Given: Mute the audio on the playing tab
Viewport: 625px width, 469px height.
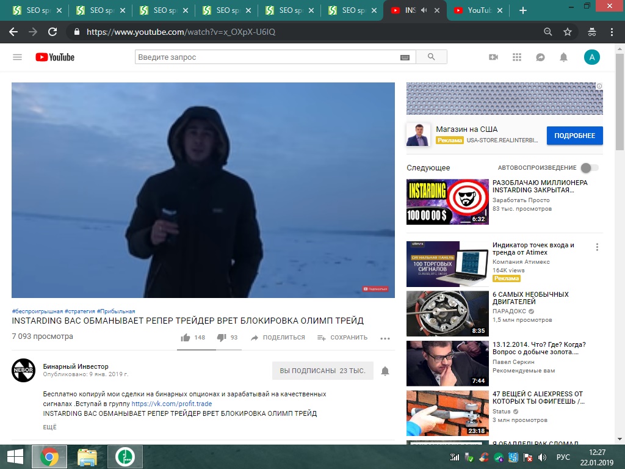Looking at the screenshot, I should pyautogui.click(x=424, y=10).
